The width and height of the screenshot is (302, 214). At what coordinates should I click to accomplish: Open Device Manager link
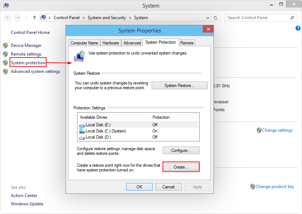click(x=26, y=45)
